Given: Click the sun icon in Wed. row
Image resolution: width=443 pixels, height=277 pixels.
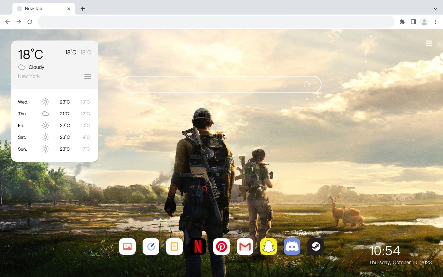Looking at the screenshot, I should [x=45, y=102].
